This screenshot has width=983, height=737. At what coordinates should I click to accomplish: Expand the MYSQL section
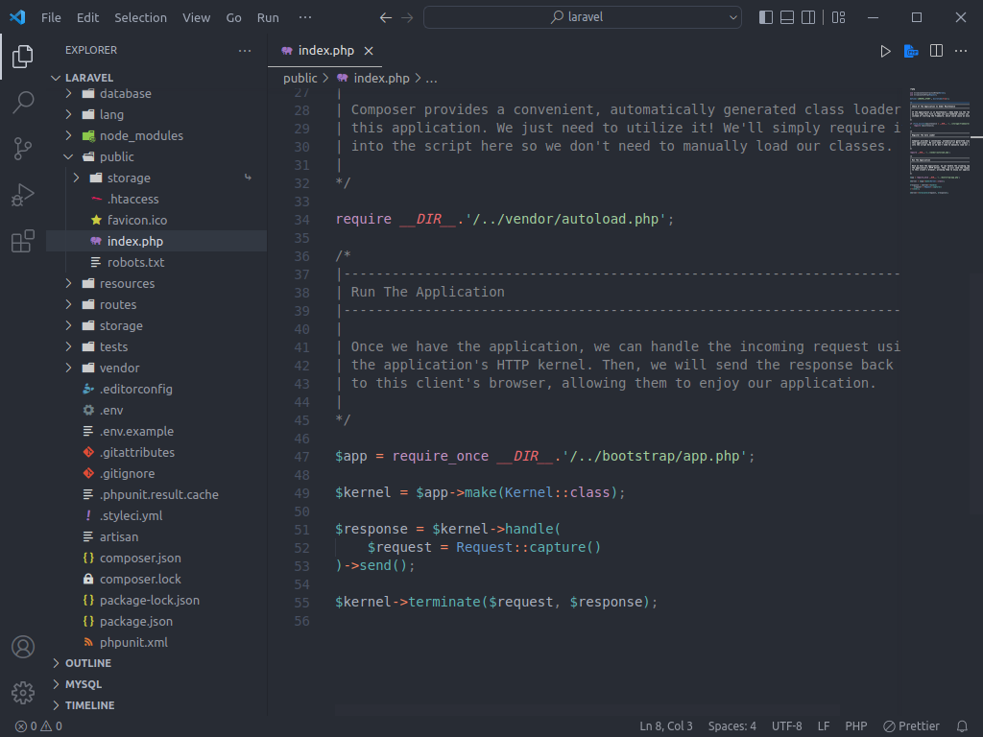point(83,684)
